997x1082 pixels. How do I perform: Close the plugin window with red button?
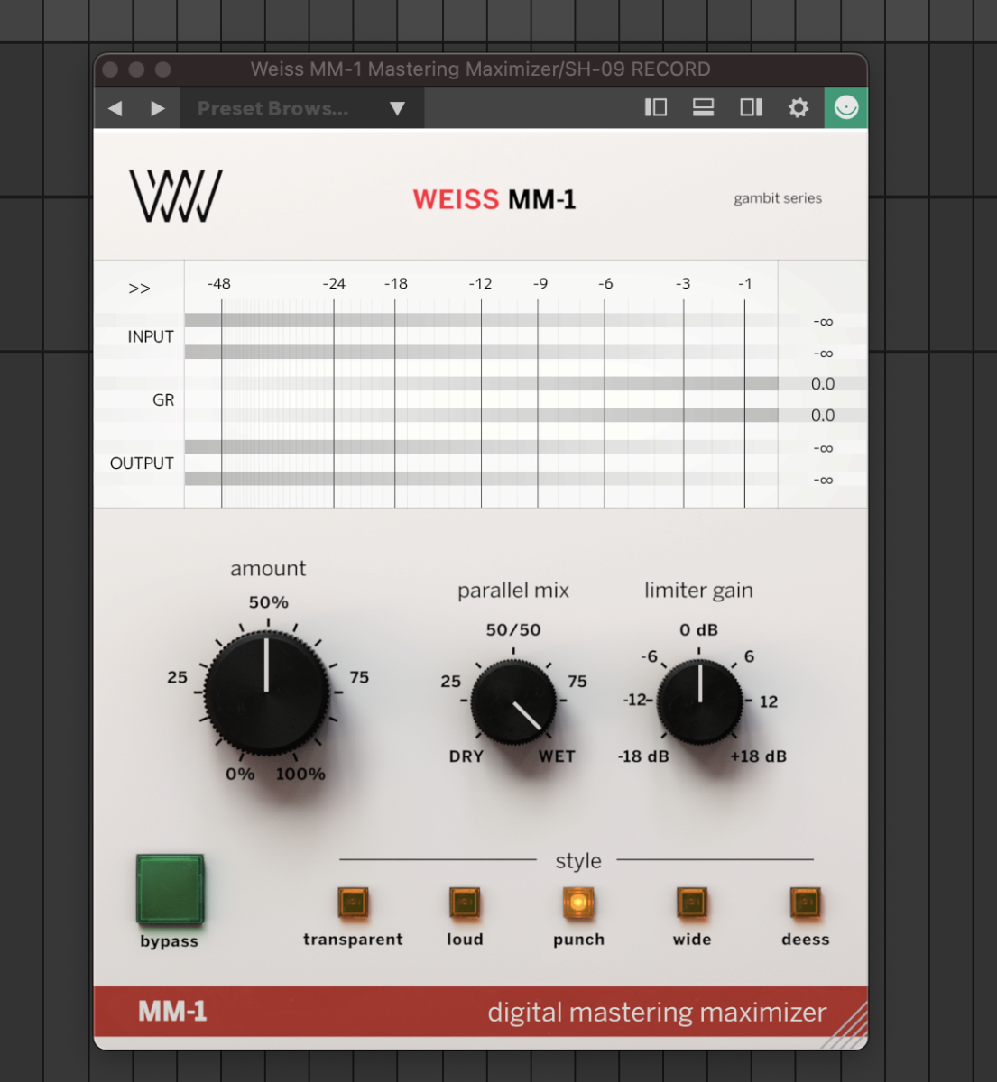111,69
